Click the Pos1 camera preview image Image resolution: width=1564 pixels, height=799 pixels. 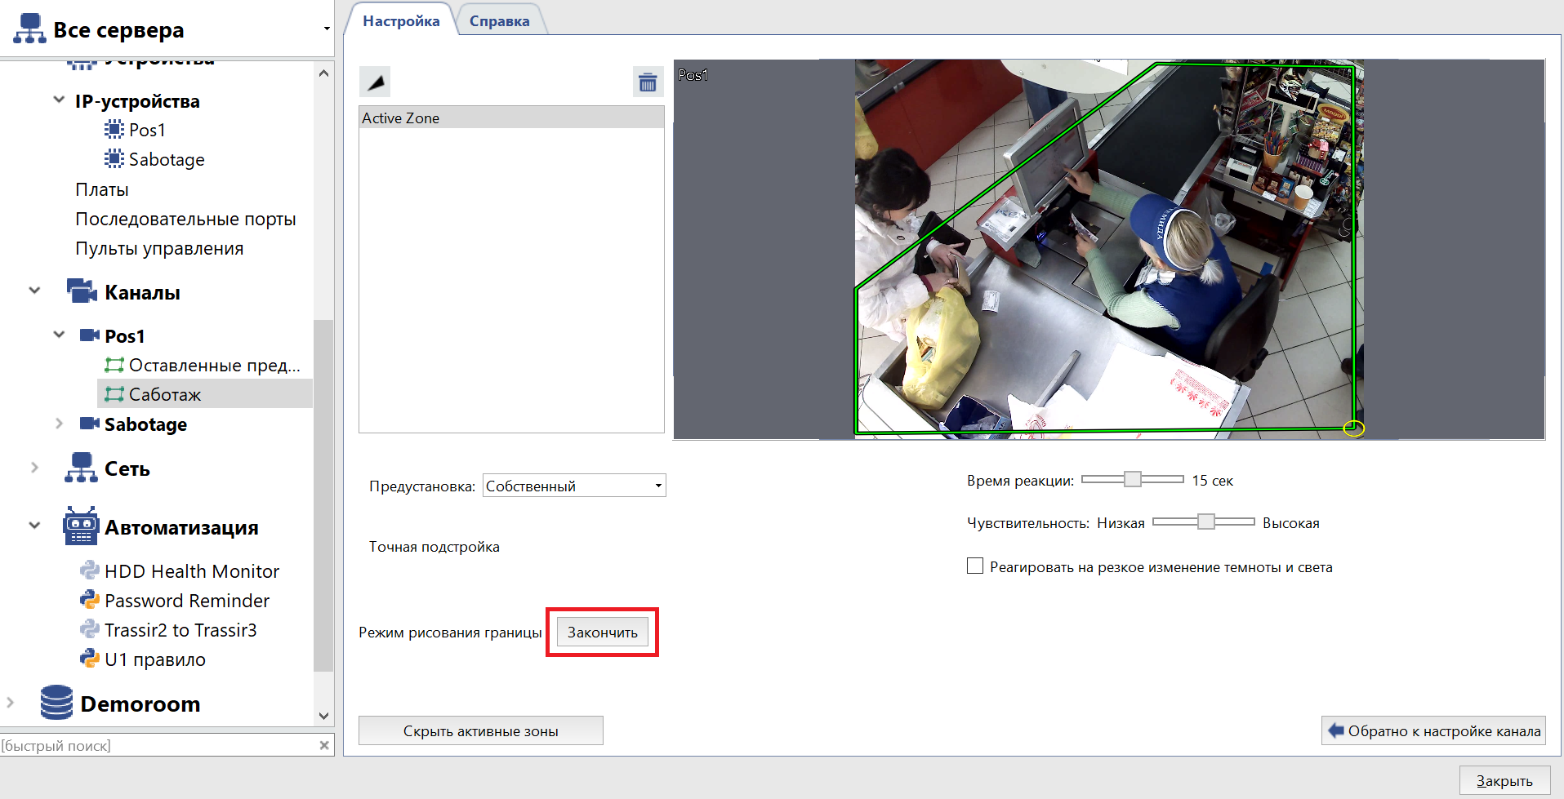coord(1109,249)
